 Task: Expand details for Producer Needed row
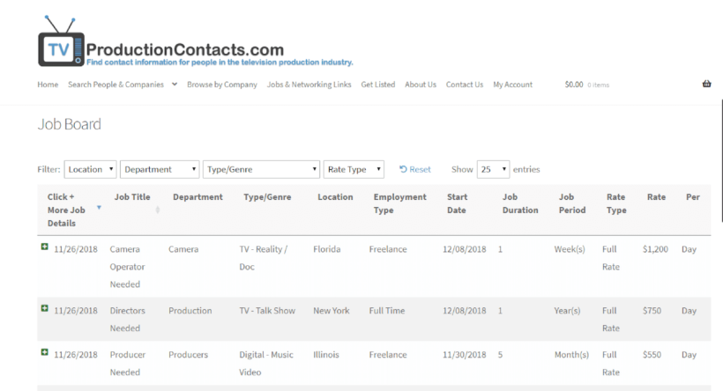click(x=44, y=352)
